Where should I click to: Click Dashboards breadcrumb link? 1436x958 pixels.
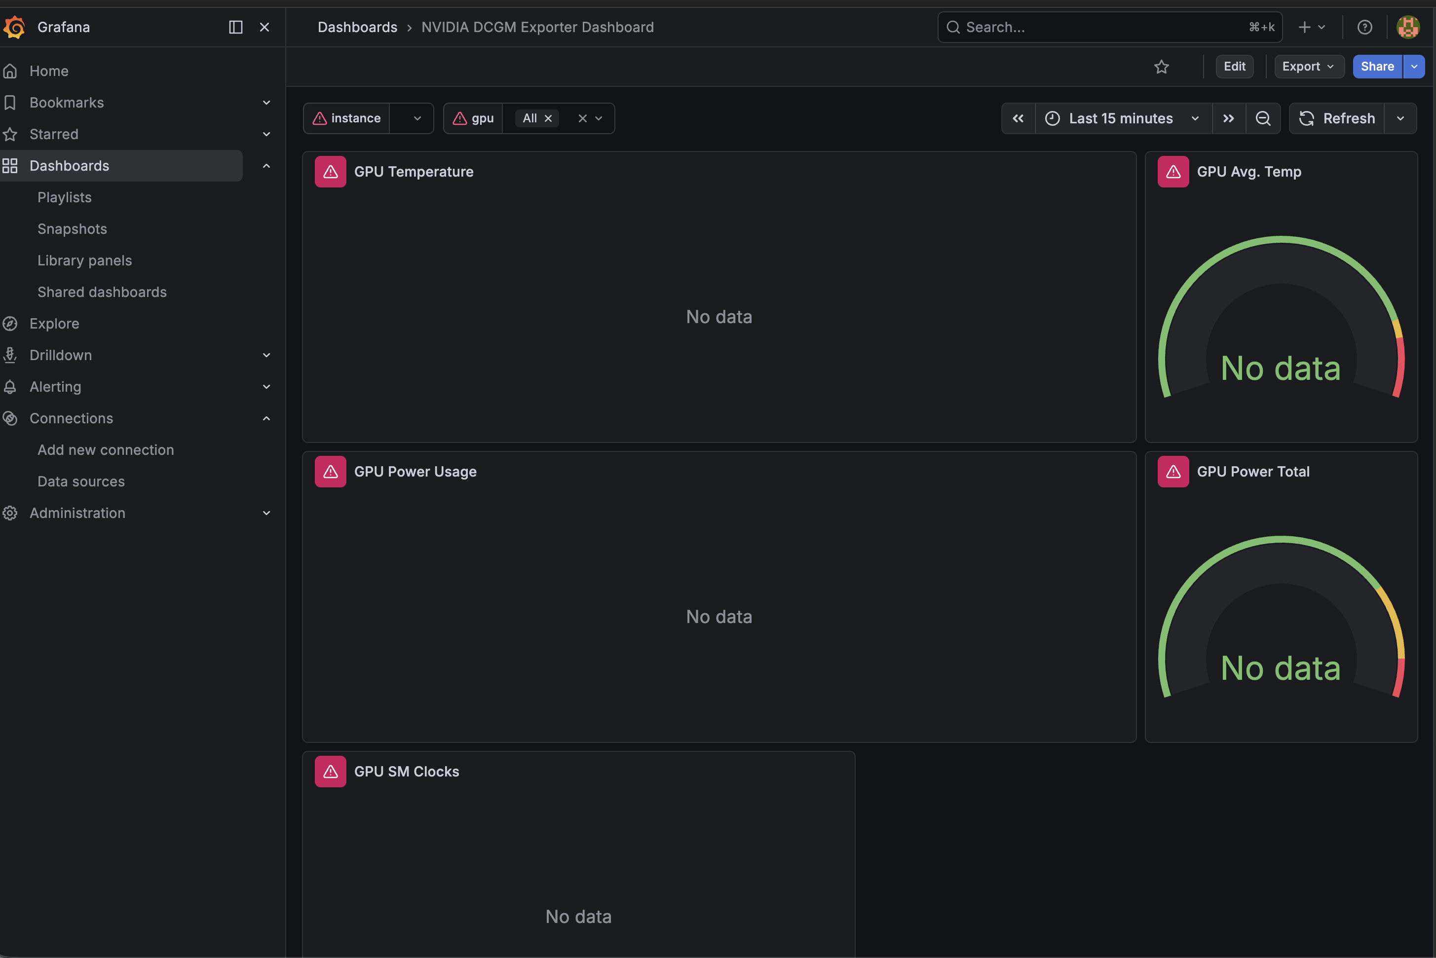tap(357, 27)
